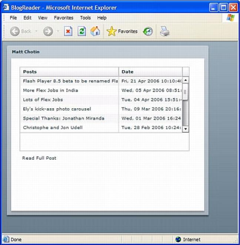Click the Read Full Post link

[39, 158]
